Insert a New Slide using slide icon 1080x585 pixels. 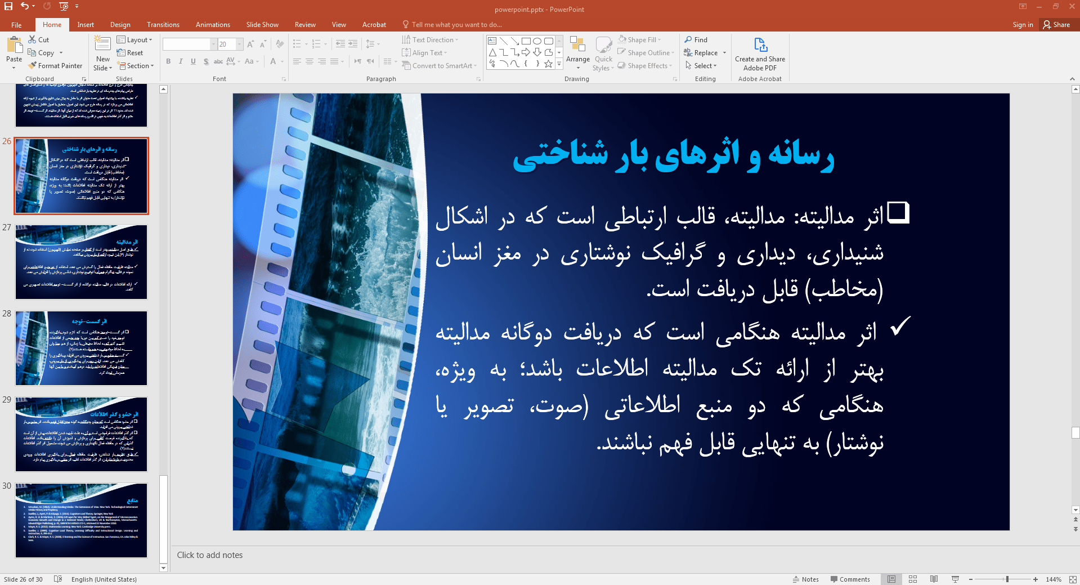[102, 44]
